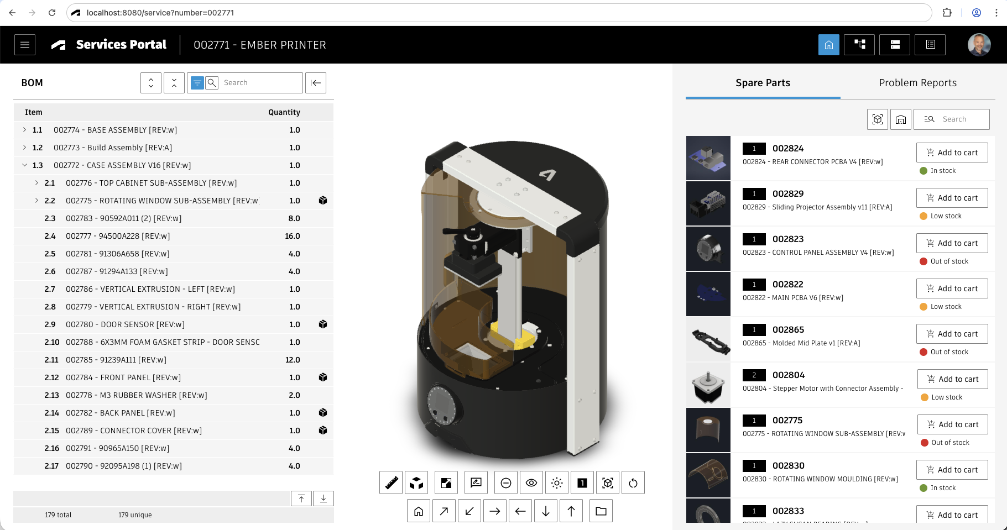The height and width of the screenshot is (530, 1007).
Task: Click the exploded view cube icon
Action: tap(416, 483)
